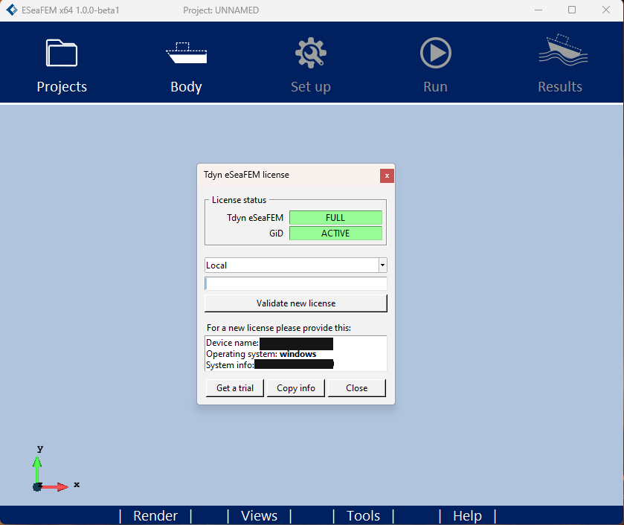
Task: Click the Device name label
Action: (x=232, y=343)
